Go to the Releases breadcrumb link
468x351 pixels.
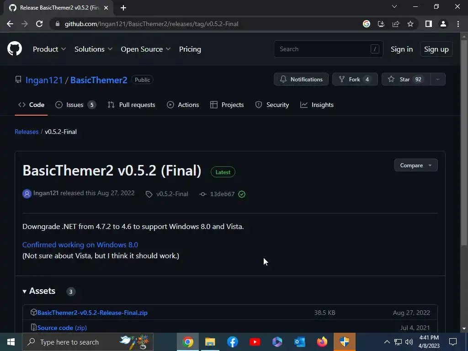tap(27, 132)
